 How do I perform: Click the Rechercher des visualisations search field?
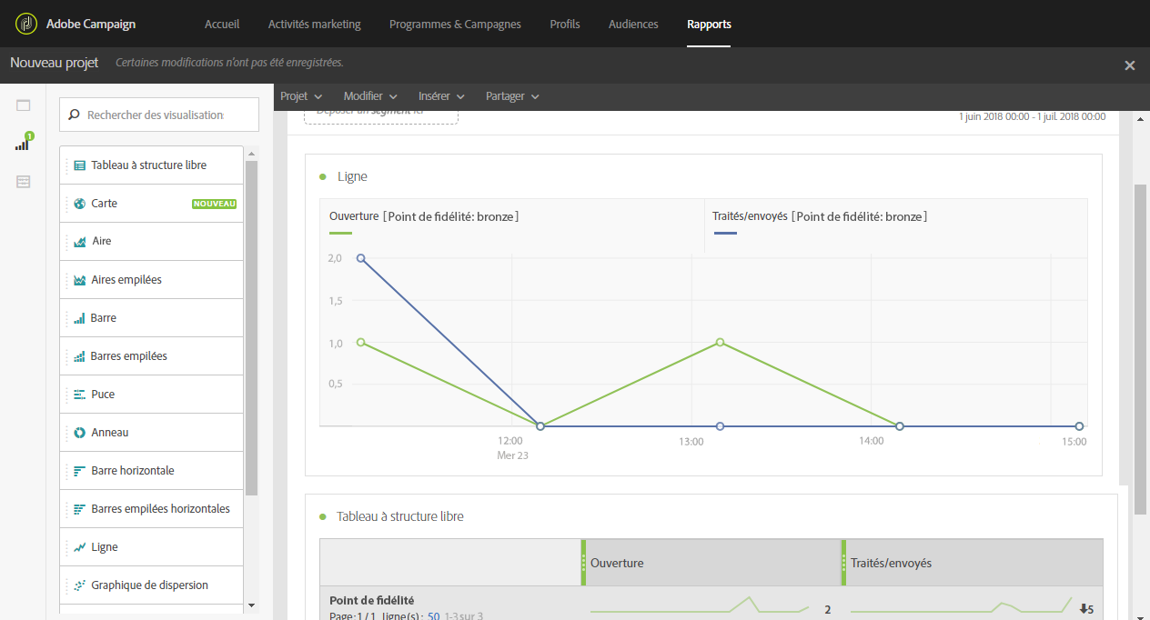point(159,115)
